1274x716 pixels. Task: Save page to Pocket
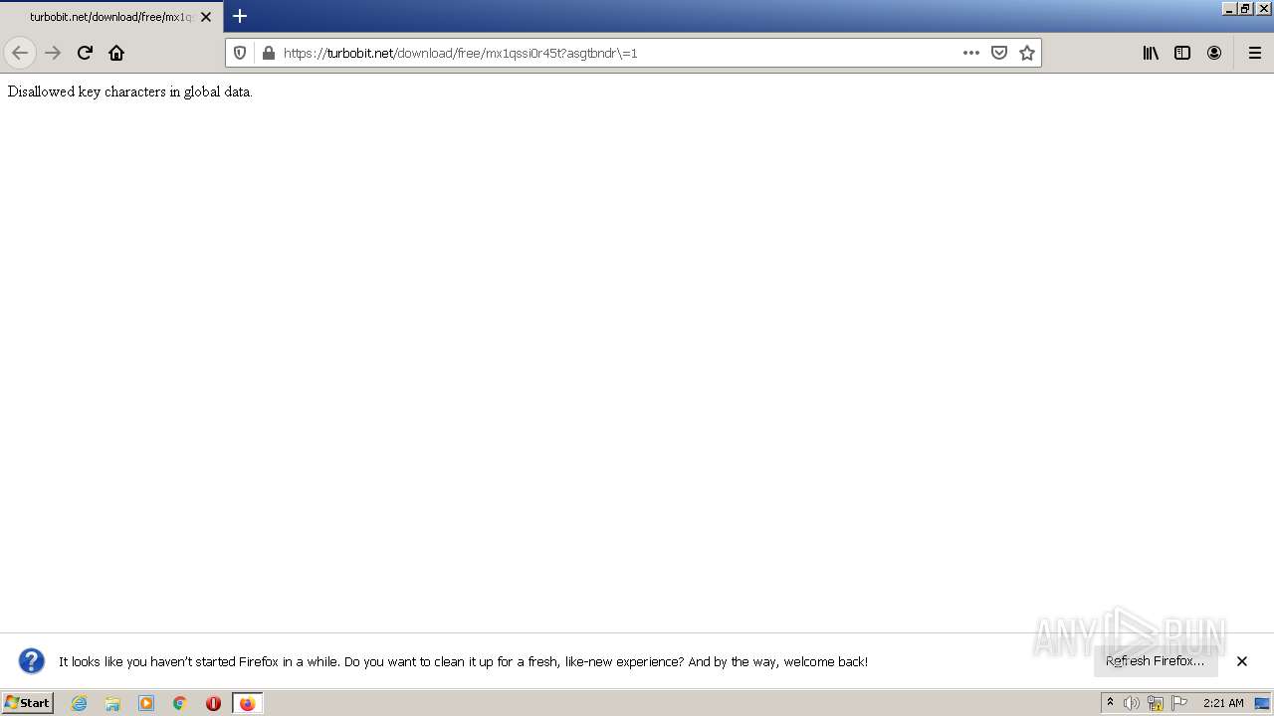[x=999, y=53]
